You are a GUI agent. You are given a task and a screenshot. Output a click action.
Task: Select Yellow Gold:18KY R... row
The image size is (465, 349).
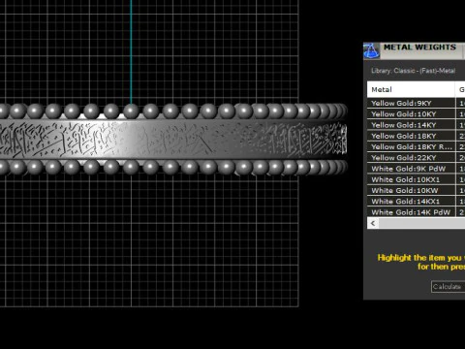coord(416,147)
